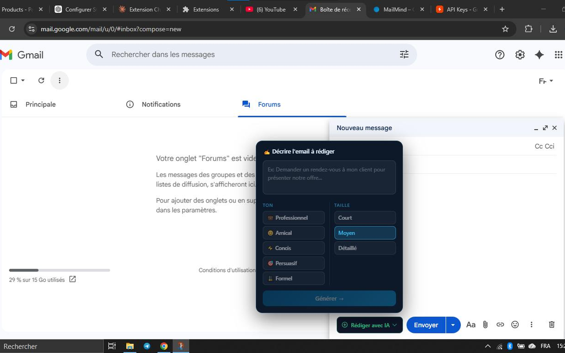Screen dimensions: 565x353
Task: Click the Envoyer button
Action: pyautogui.click(x=426, y=325)
